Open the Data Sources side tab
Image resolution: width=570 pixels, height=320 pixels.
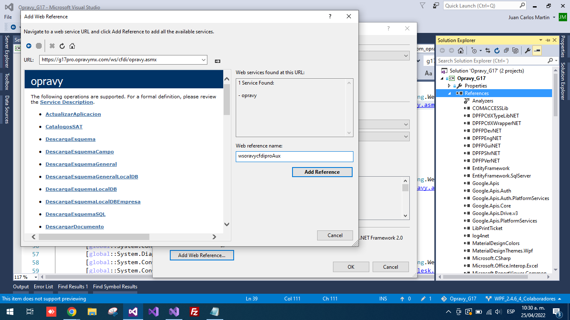click(x=7, y=110)
